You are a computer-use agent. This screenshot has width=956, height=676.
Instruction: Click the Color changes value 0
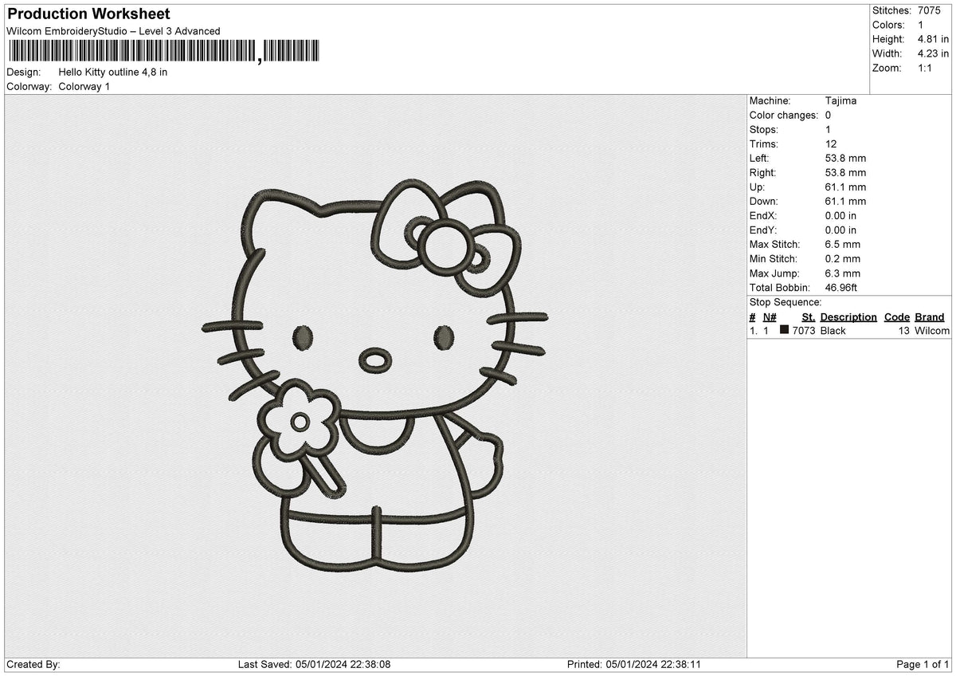829,115
